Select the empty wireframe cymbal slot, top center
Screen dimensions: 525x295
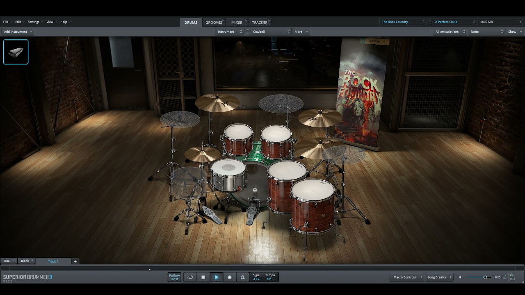coord(281,104)
